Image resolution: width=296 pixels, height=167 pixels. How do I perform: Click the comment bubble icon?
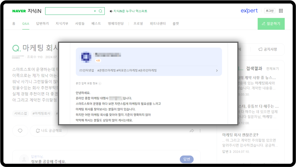[20, 130]
